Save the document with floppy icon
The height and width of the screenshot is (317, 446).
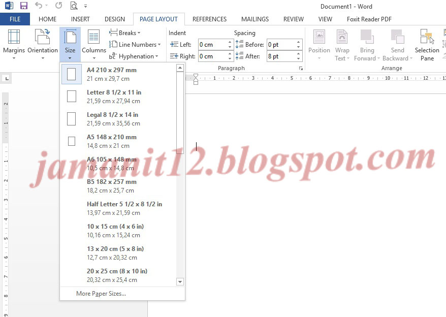(23, 6)
